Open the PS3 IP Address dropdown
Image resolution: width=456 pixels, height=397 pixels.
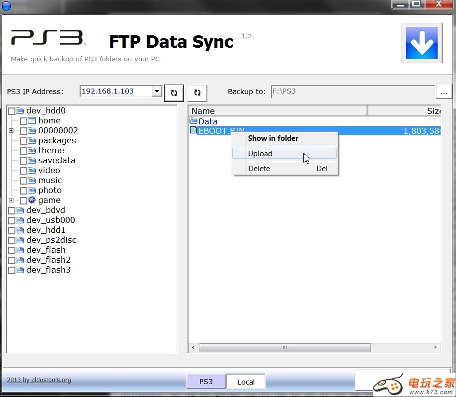click(157, 91)
